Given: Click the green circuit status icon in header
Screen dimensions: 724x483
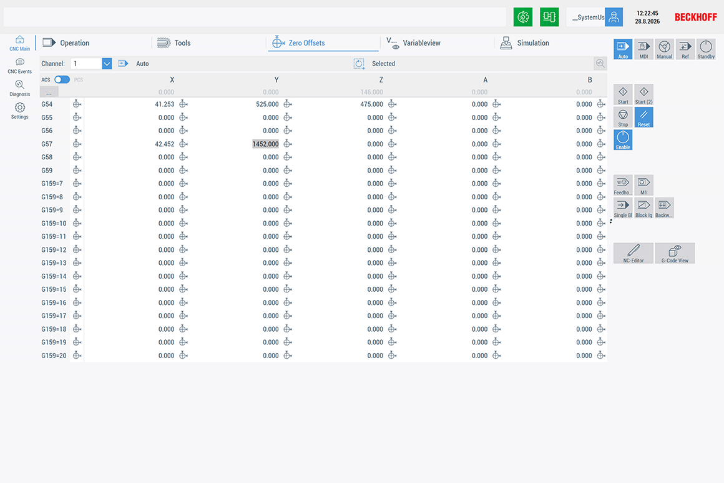Looking at the screenshot, I should point(549,17).
